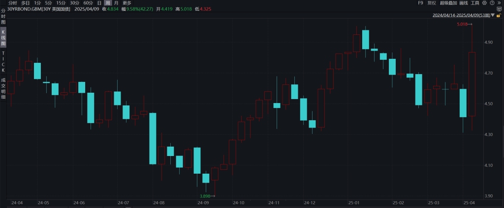This screenshot has height=208, width=504.
Task: Open the 成交明细 side tab
Action: click(3, 88)
